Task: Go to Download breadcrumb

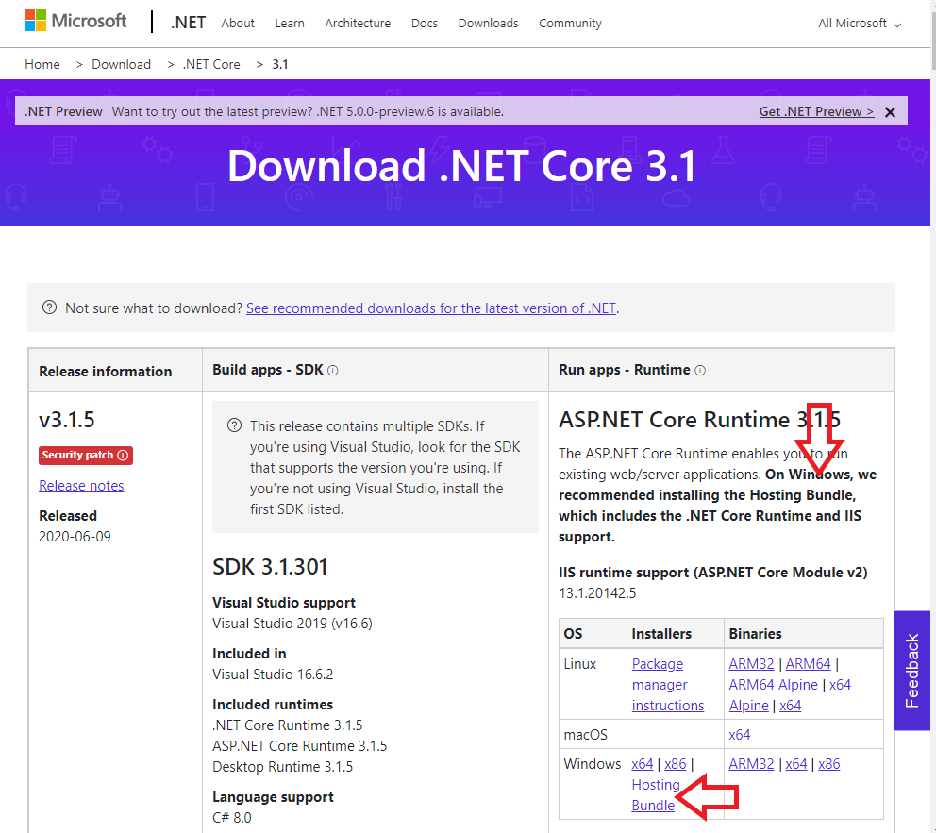Action: 121,64
